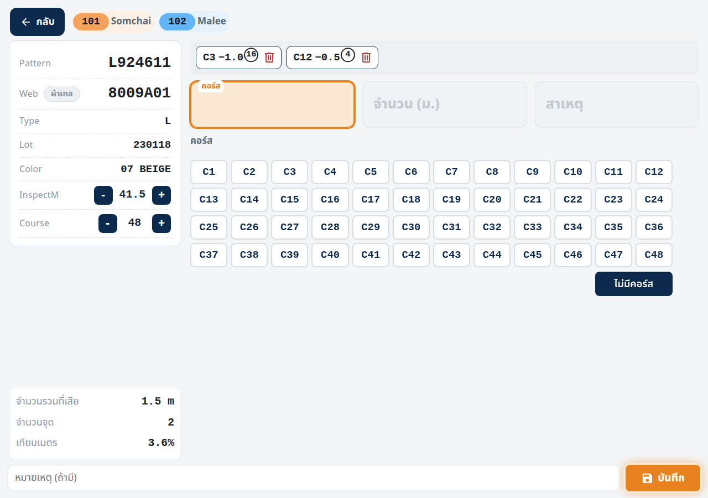
Task: Choose course C37
Action: point(209,255)
